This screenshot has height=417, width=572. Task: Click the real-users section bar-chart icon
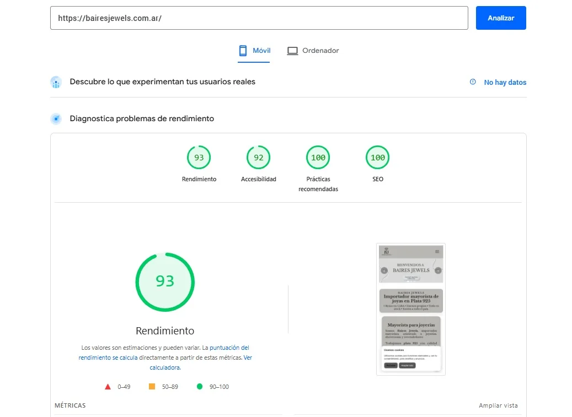tap(56, 82)
